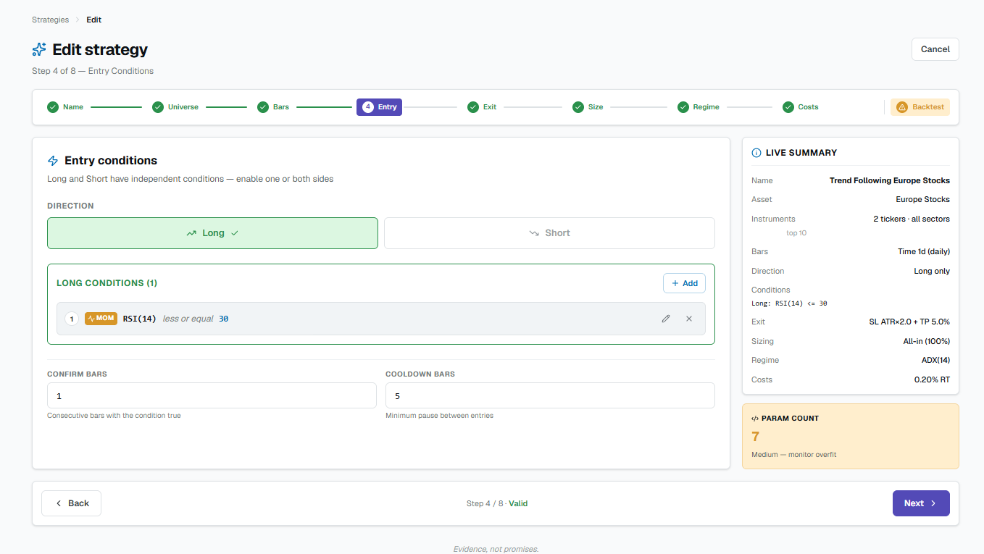Jump to the Regime step
The height and width of the screenshot is (554, 984).
[x=699, y=107]
